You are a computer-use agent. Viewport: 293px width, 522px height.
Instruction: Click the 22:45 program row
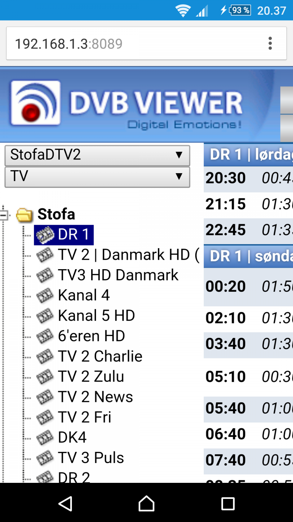pyautogui.click(x=248, y=230)
